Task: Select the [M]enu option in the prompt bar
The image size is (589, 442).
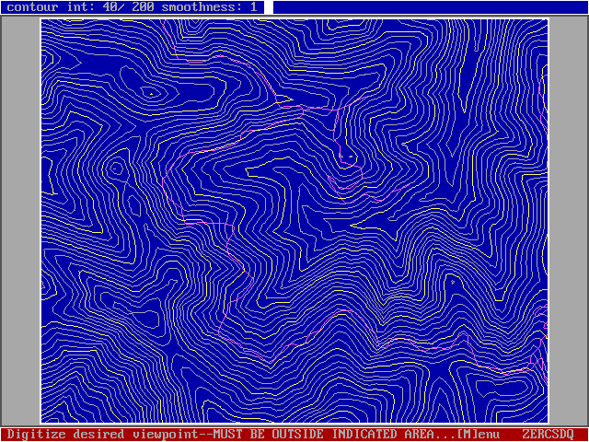Action: pos(479,434)
